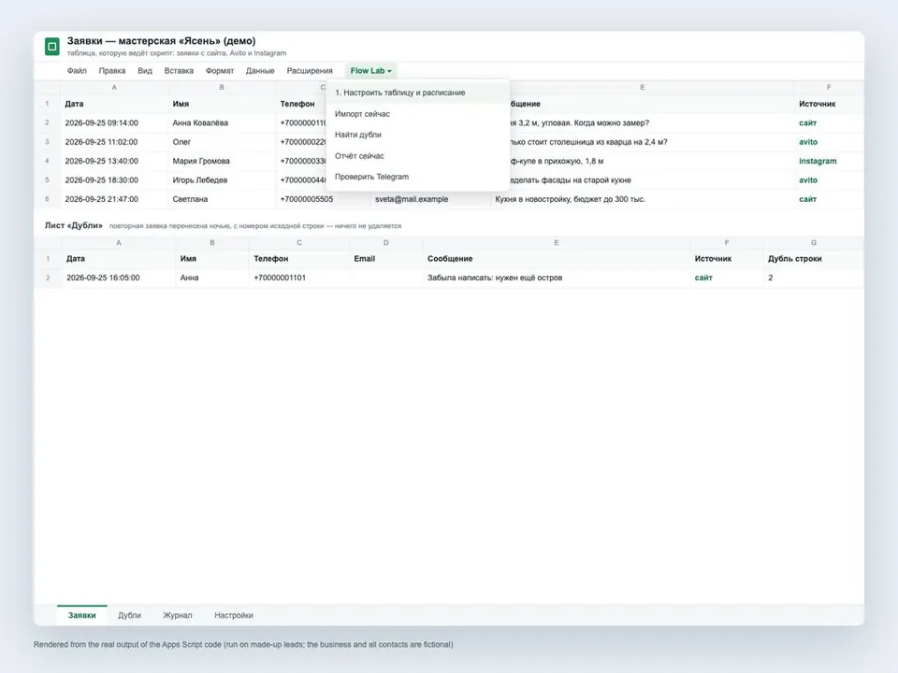This screenshot has height=673, width=898.
Task: Select Импорт сейчас menu entry
Action: pos(417,114)
